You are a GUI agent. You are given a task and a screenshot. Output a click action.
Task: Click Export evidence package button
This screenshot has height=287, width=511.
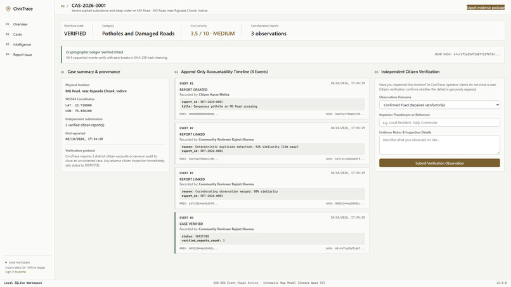[x=485, y=8]
